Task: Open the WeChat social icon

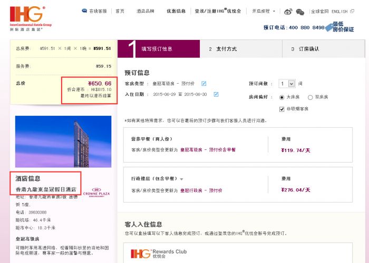Action: click(x=300, y=12)
